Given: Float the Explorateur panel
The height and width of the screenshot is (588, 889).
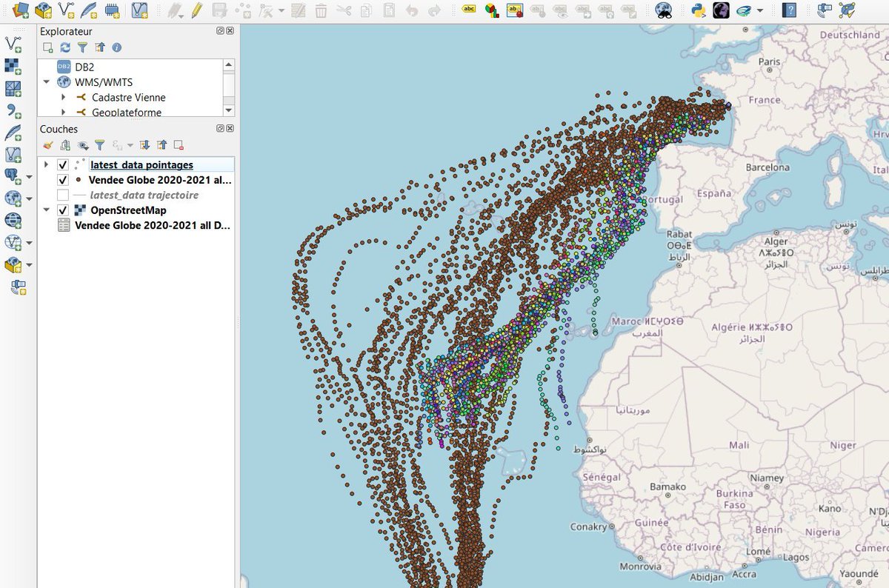Looking at the screenshot, I should pyautogui.click(x=221, y=31).
